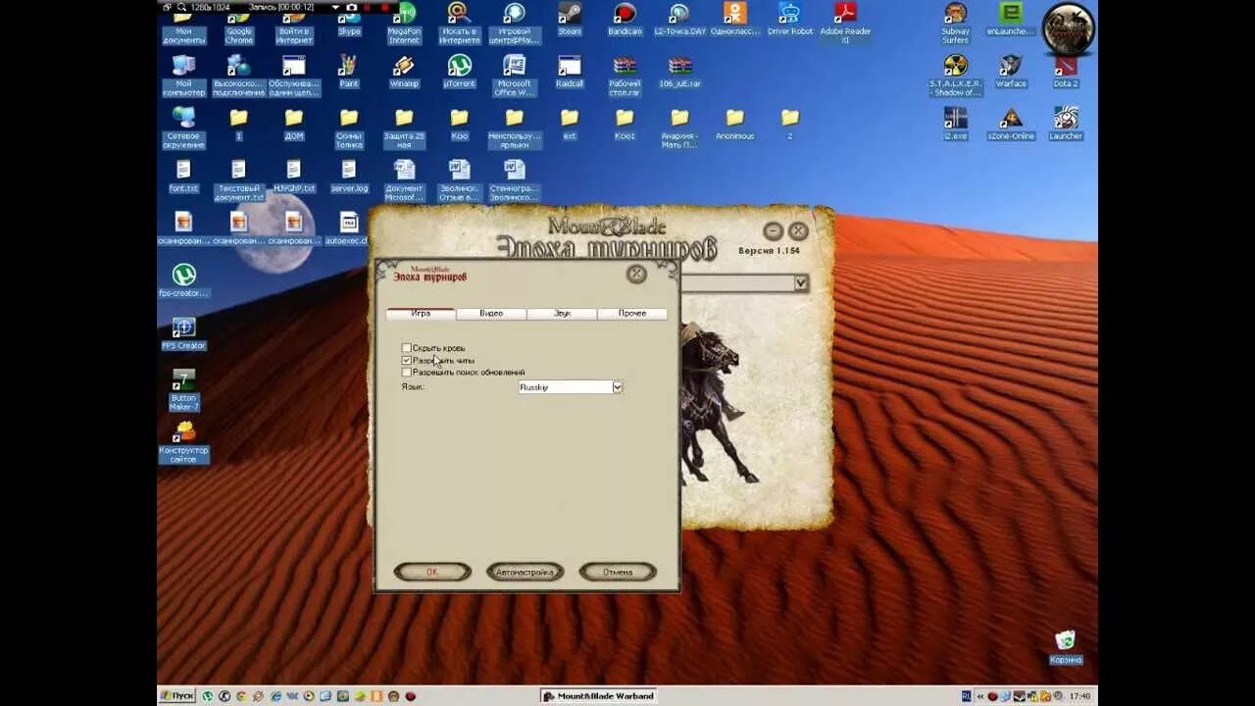Open the FPS Creator desktop shortcut
The height and width of the screenshot is (706, 1255).
click(183, 333)
